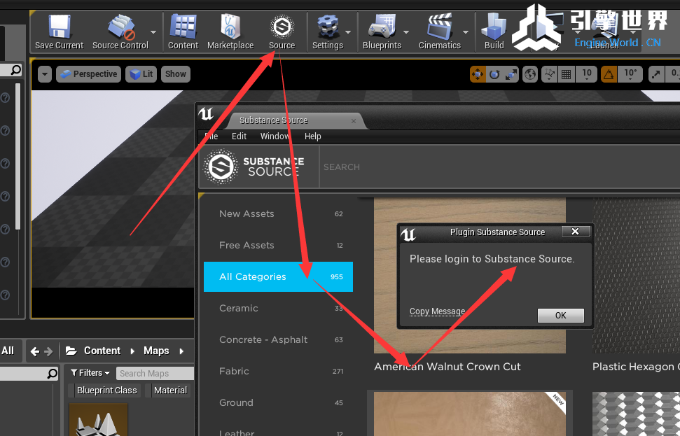Click the Substance Source logo in plugin window

pyautogui.click(x=221, y=167)
